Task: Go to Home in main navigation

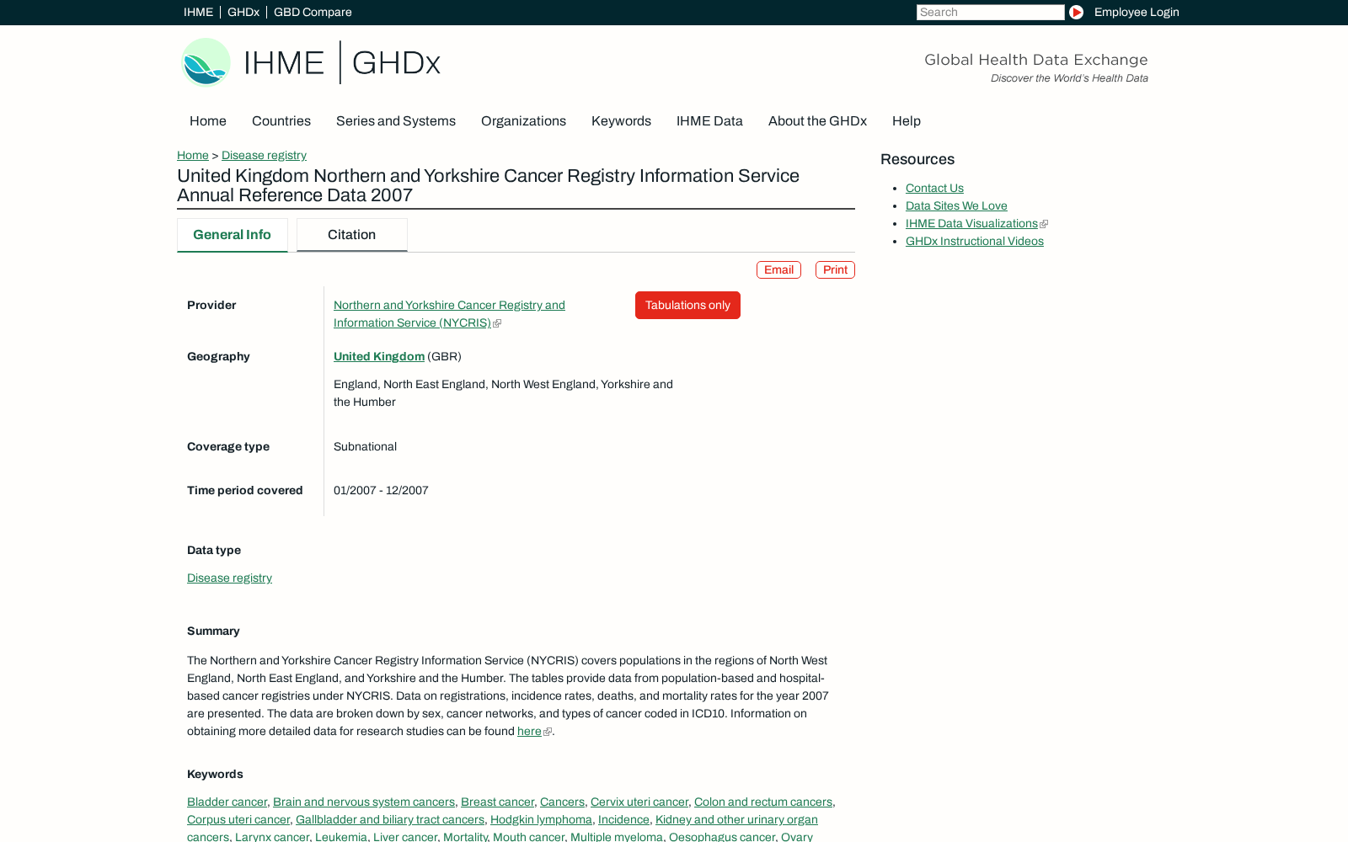Action: click(208, 120)
